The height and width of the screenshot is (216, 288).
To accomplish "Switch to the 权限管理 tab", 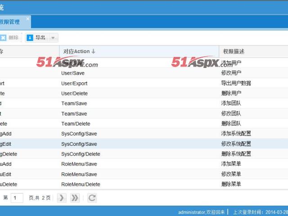I will point(10,22).
